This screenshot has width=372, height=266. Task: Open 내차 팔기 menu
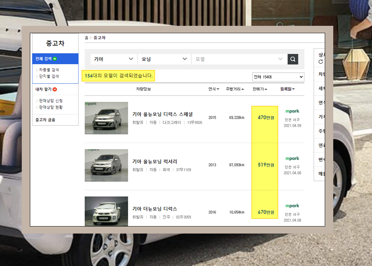pos(46,89)
